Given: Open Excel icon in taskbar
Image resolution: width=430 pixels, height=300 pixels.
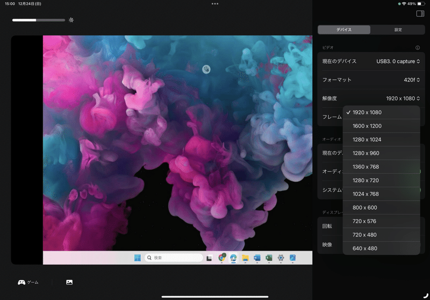Looking at the screenshot, I should [269, 258].
